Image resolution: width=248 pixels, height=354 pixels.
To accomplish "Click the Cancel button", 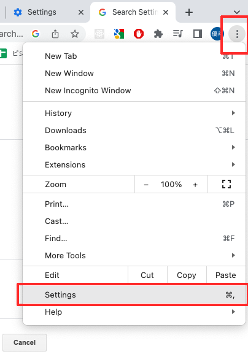I will coord(25,342).
